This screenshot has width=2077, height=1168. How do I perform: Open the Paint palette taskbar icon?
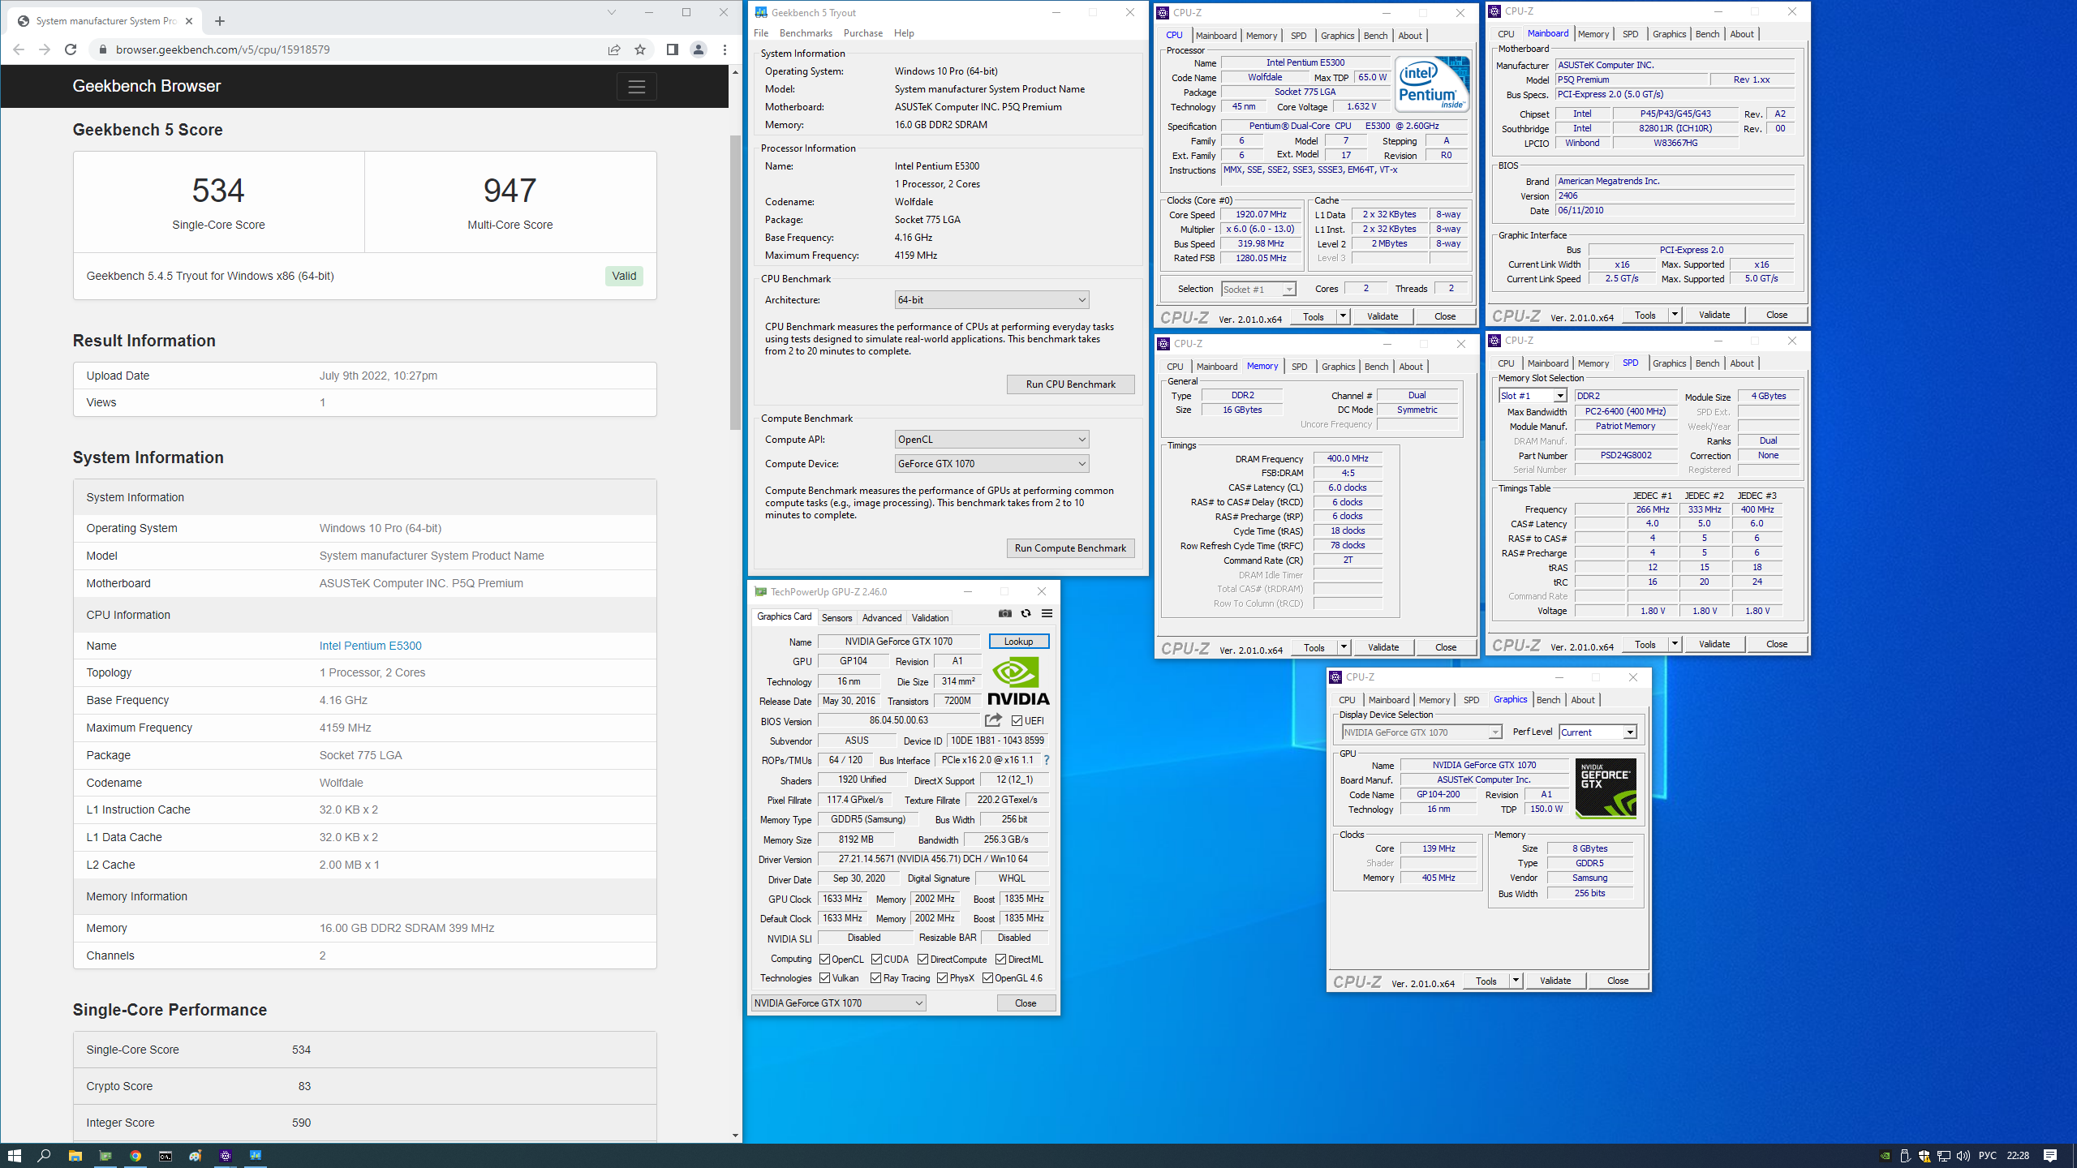(x=196, y=1155)
